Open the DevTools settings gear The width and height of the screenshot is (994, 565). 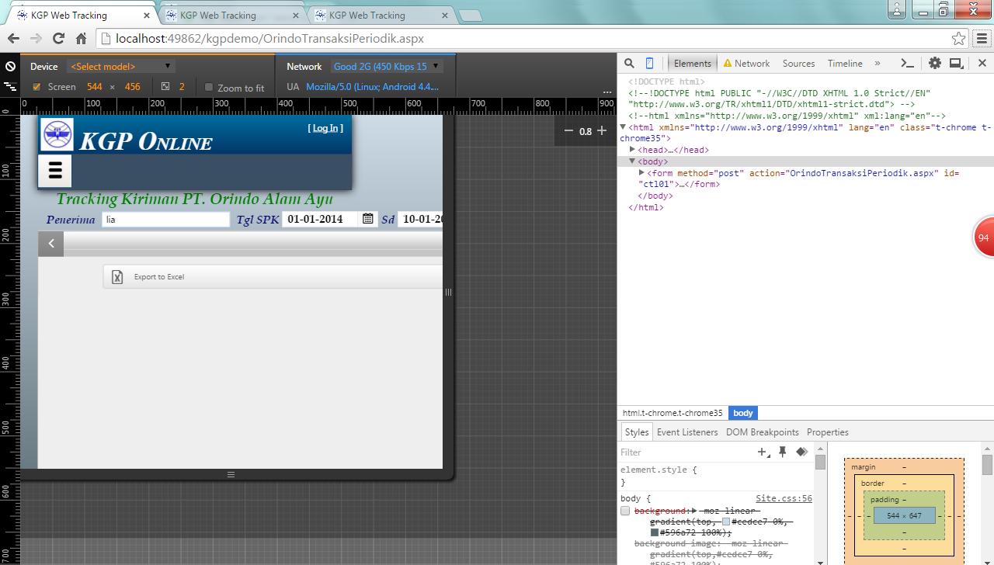(x=935, y=64)
